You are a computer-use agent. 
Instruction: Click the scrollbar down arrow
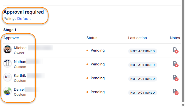[x=183, y=105]
